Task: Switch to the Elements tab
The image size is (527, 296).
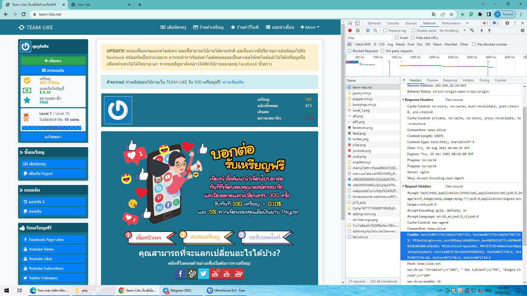Action: tap(374, 23)
